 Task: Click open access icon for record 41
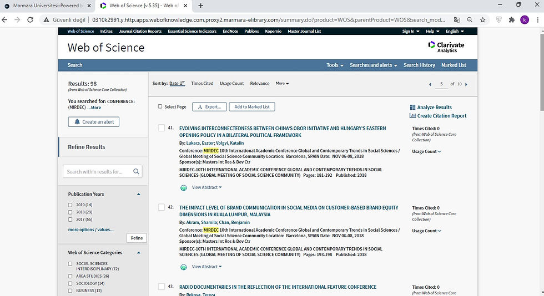pos(184,187)
